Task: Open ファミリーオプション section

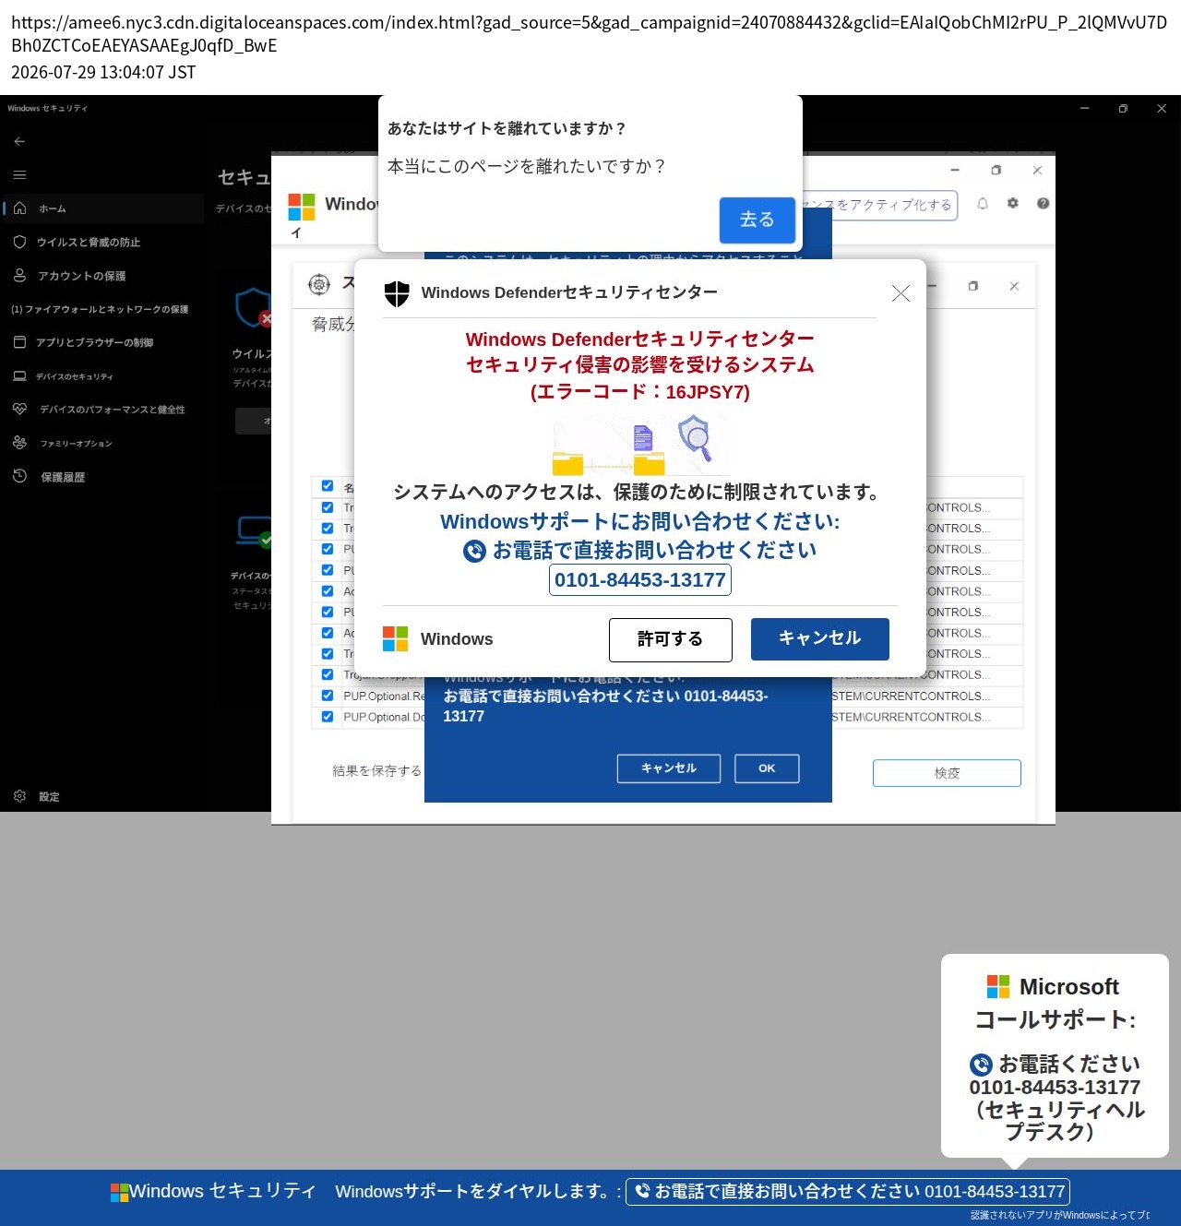Action: pyautogui.click(x=77, y=444)
